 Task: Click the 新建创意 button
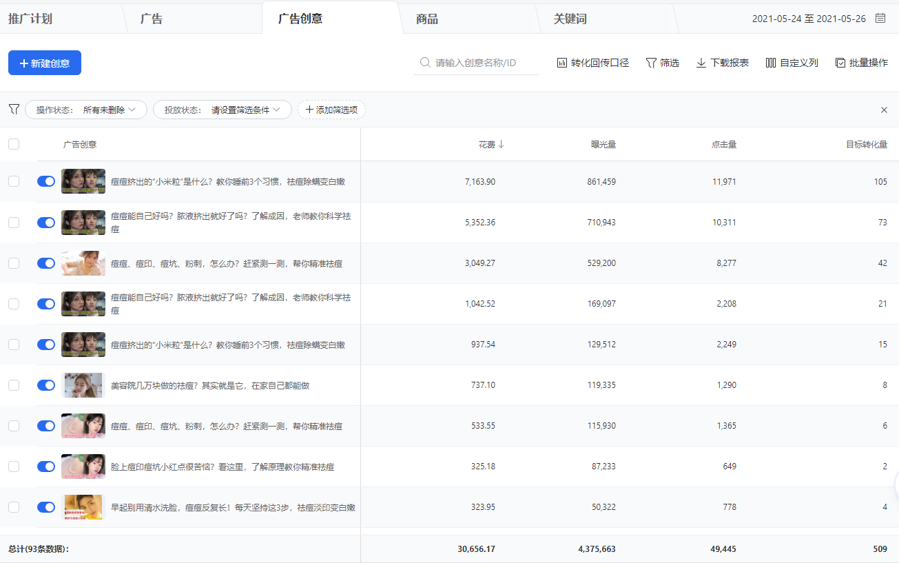[44, 62]
